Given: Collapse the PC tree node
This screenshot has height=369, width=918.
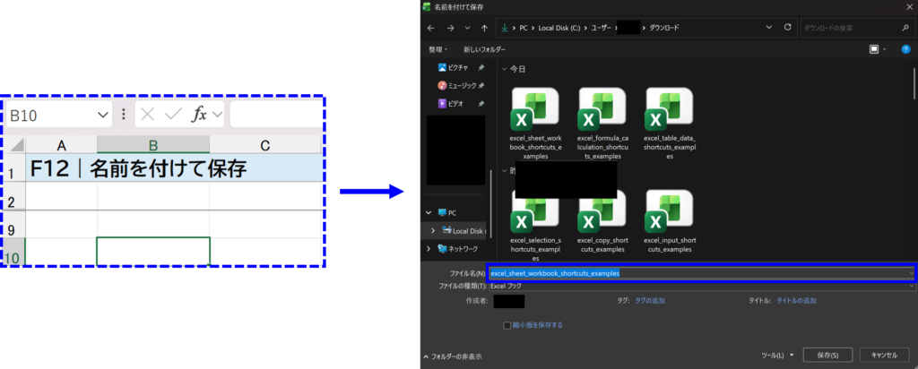Looking at the screenshot, I should coord(429,213).
